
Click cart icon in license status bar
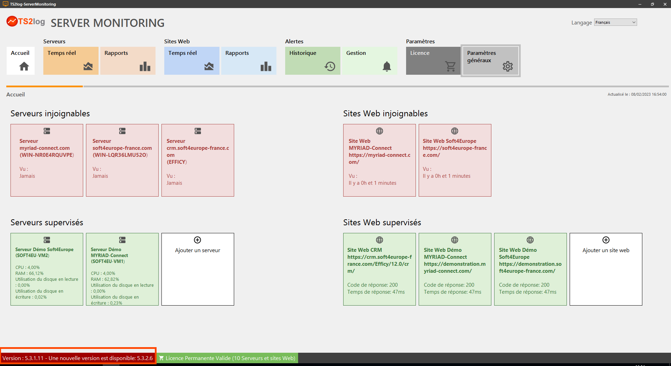point(161,358)
